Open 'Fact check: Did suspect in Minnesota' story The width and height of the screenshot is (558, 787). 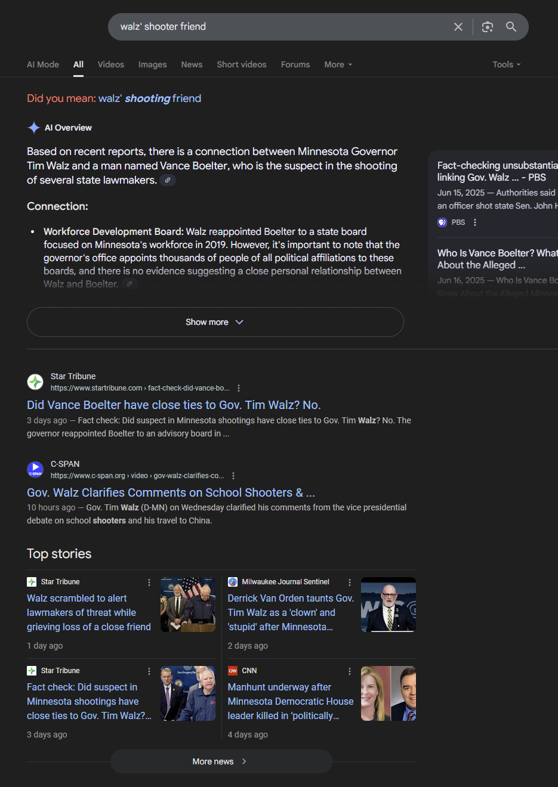point(89,701)
